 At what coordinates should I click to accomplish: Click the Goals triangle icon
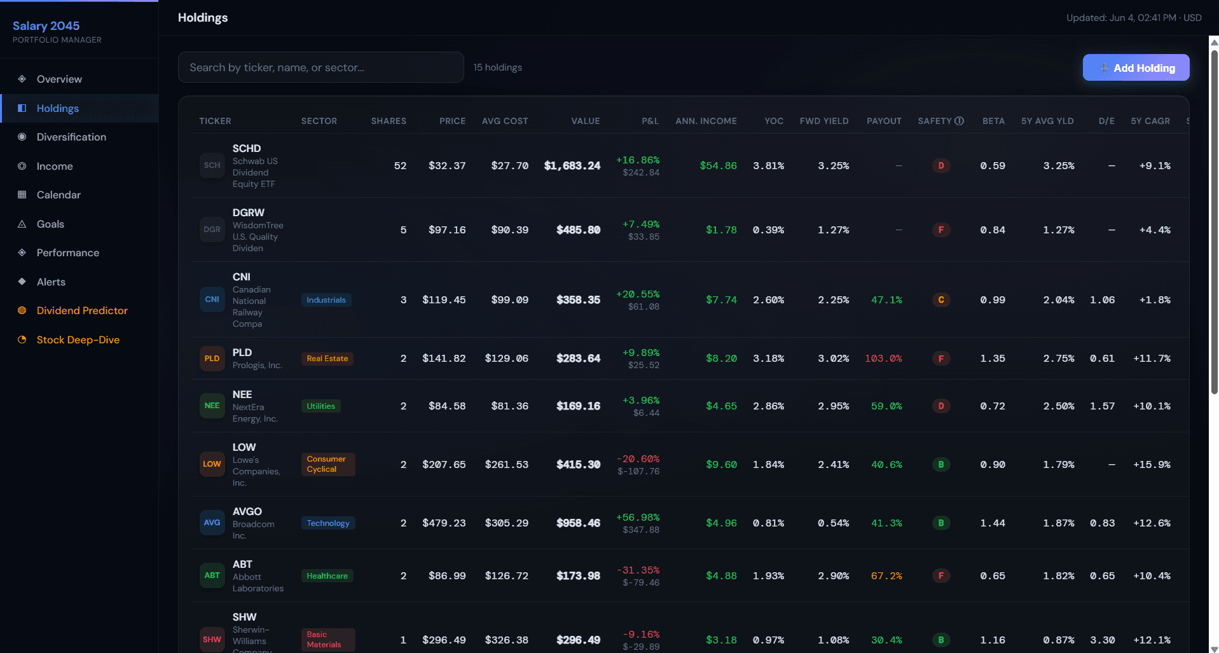click(22, 224)
